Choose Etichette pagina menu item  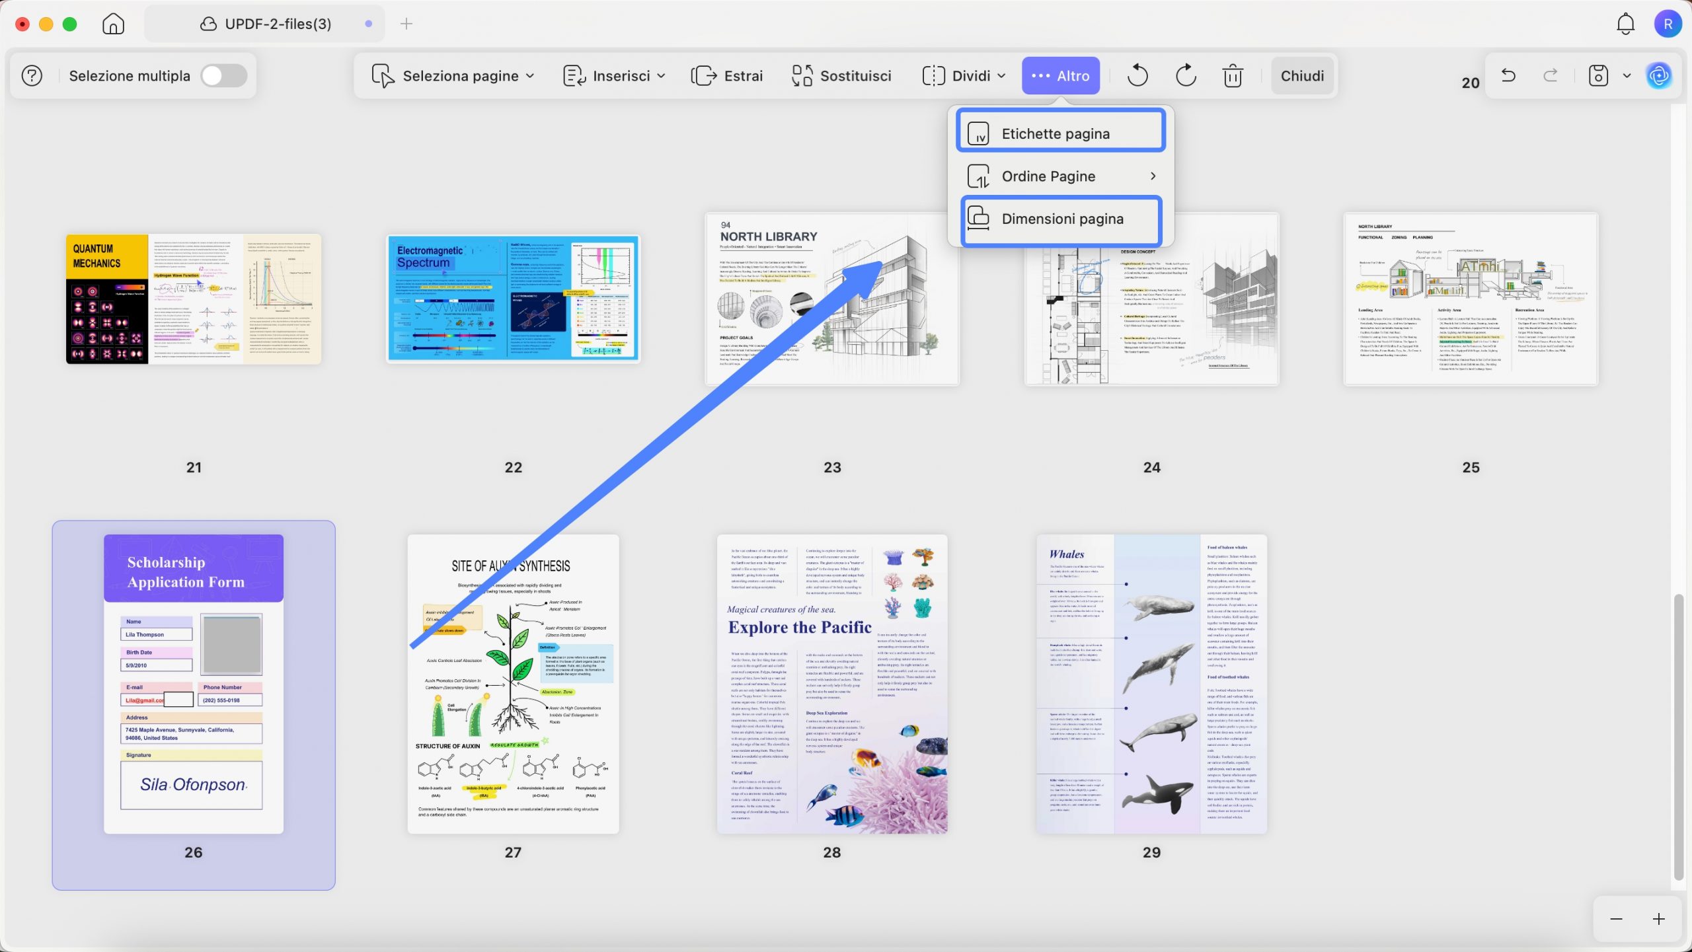1061,133
